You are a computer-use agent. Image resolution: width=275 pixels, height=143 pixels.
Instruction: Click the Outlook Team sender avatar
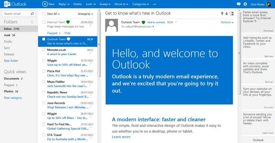point(111,25)
